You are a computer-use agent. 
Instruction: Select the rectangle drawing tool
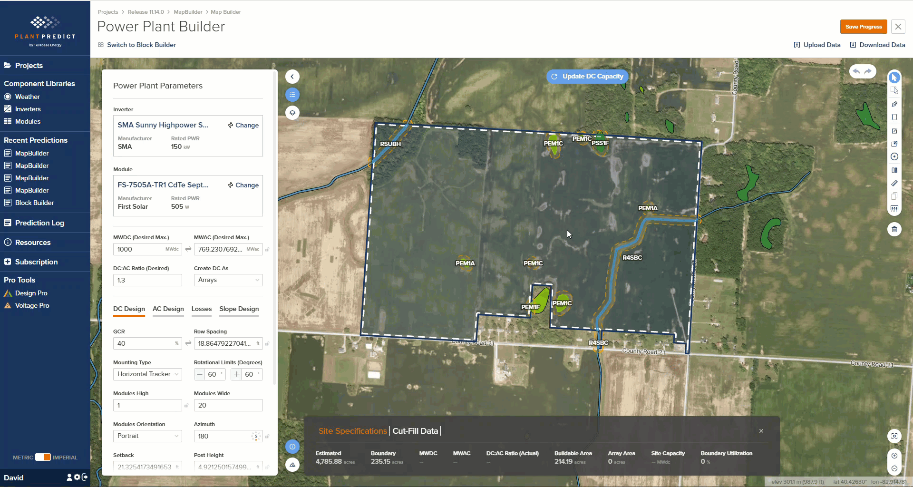tap(894, 117)
